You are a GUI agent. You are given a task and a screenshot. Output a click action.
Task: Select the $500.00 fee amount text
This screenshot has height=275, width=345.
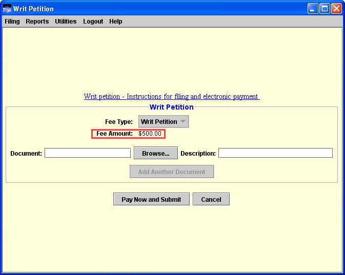150,134
